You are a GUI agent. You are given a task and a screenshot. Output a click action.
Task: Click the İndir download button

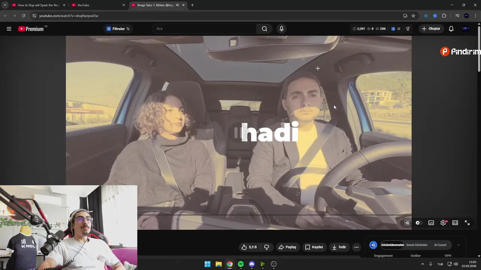(339, 247)
